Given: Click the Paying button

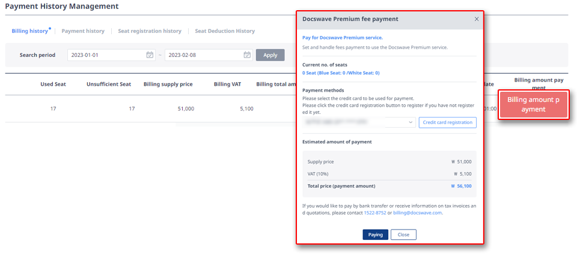Looking at the screenshot, I should [375, 234].
